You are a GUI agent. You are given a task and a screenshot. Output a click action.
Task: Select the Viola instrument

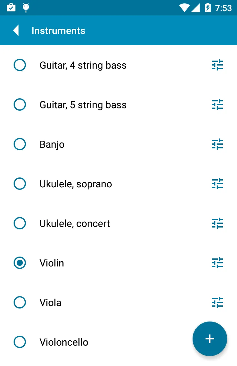[x=20, y=302]
